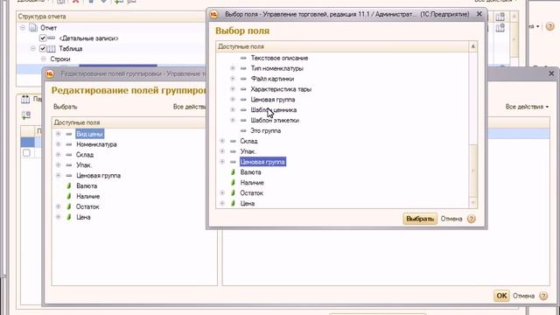The image size is (560, 315).
Task: Collapse the Строки node in Структура отчета
Action: 43,59
